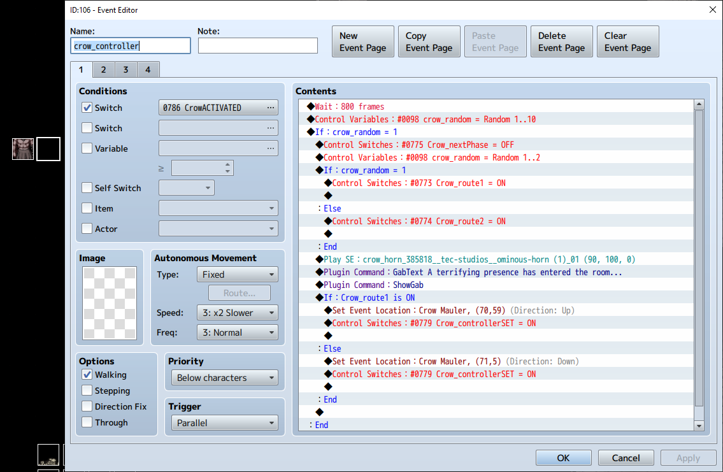Enable the Through option checkbox

tap(87, 422)
